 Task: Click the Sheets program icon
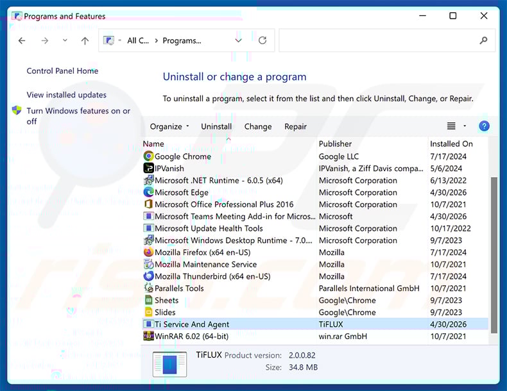point(148,300)
